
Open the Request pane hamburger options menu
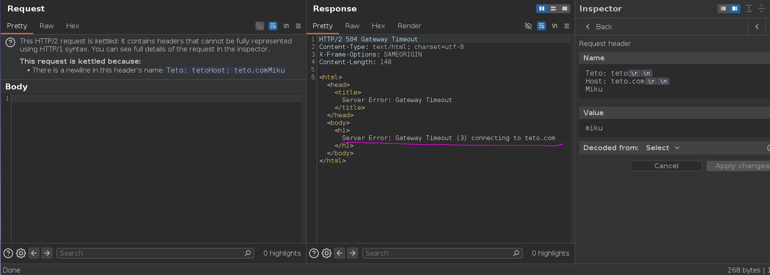click(x=298, y=26)
